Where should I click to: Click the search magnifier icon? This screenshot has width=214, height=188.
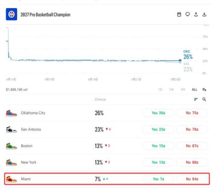[204, 99]
